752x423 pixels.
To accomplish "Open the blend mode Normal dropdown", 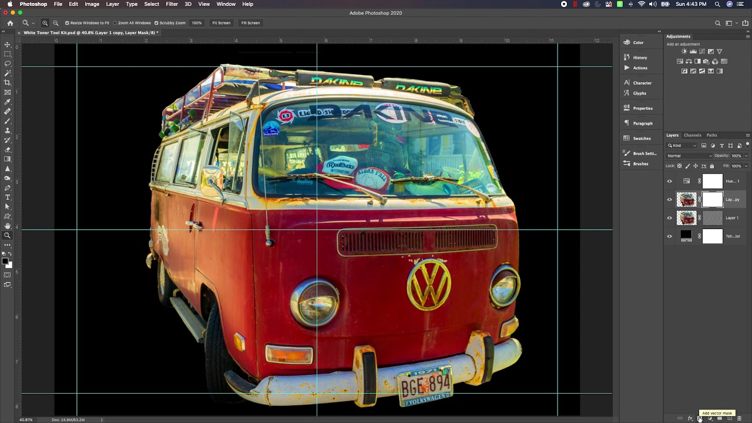I will pos(690,156).
